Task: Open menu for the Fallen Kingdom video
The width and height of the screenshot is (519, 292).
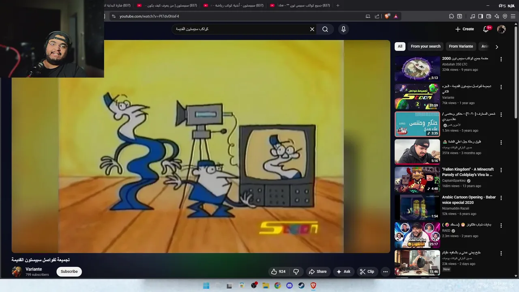Action: point(501,170)
